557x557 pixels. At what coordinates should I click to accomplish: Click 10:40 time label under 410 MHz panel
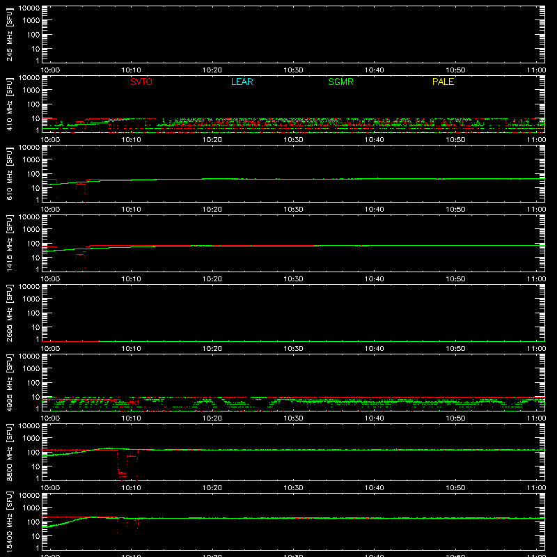(x=375, y=140)
